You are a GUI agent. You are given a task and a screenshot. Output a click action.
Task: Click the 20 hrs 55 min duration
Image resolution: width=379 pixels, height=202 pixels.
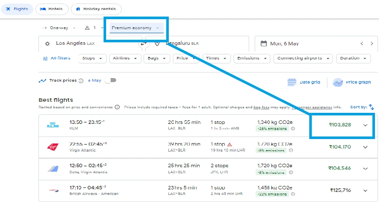(184, 122)
